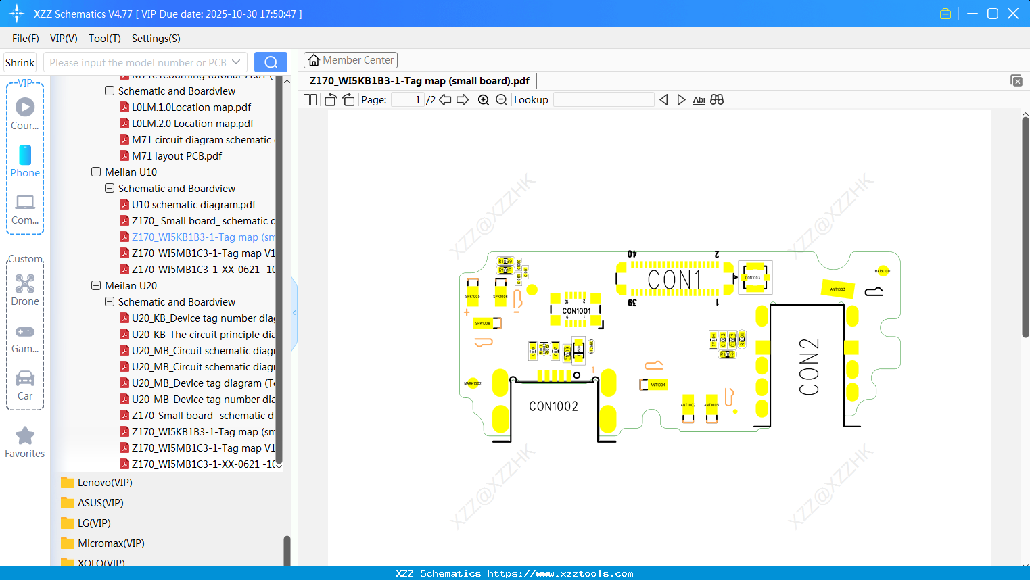
Task: Click the blue search magnifier button
Action: click(271, 62)
